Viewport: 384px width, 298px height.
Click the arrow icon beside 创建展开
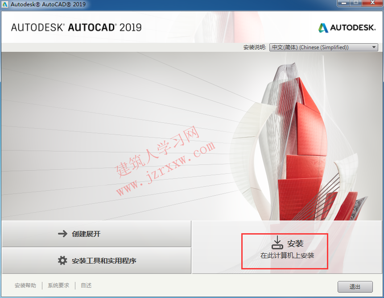point(62,234)
